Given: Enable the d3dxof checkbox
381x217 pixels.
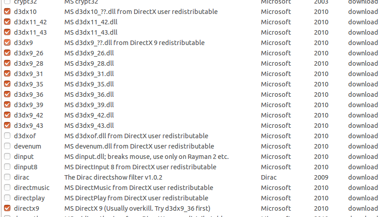Looking at the screenshot, I should [7, 136].
